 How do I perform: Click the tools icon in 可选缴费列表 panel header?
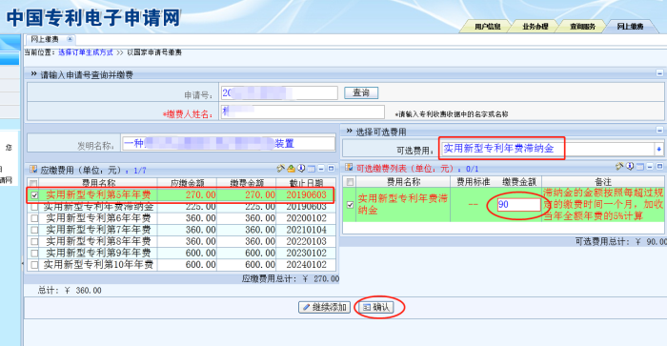[x=619, y=167]
